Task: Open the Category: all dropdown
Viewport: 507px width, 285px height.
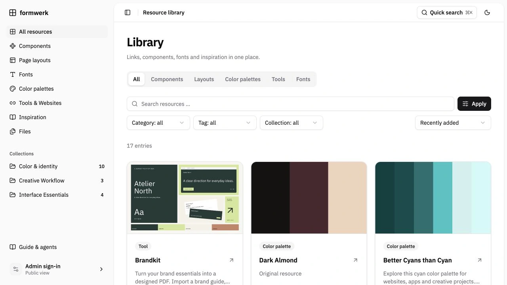Action: point(158,123)
